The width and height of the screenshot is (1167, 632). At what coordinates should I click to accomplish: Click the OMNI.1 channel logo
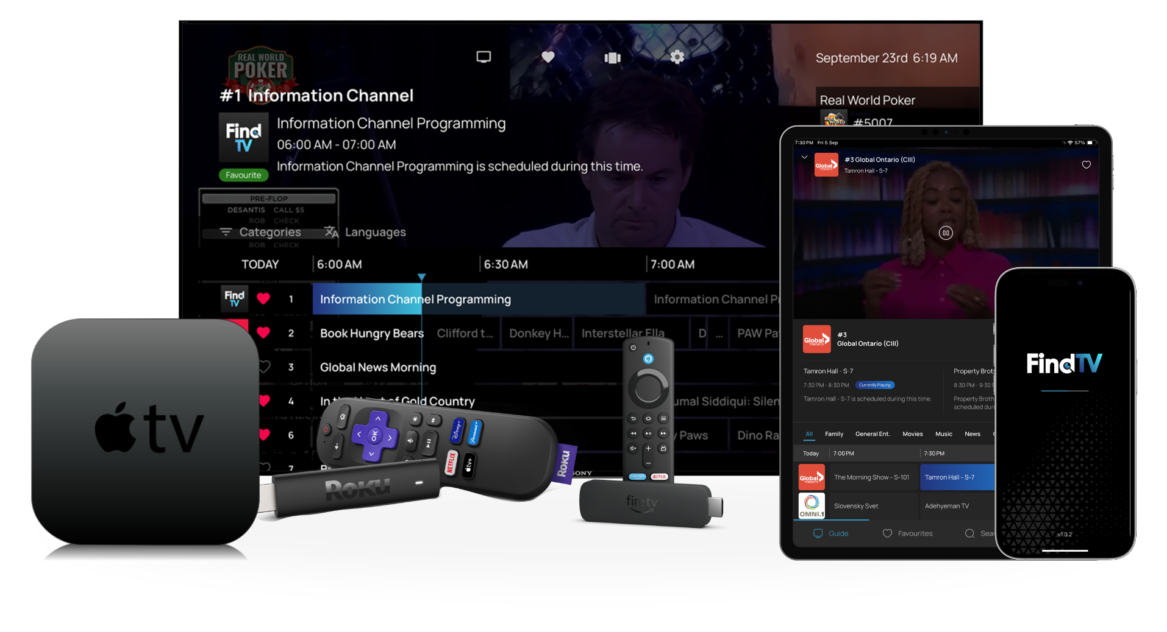(x=812, y=505)
